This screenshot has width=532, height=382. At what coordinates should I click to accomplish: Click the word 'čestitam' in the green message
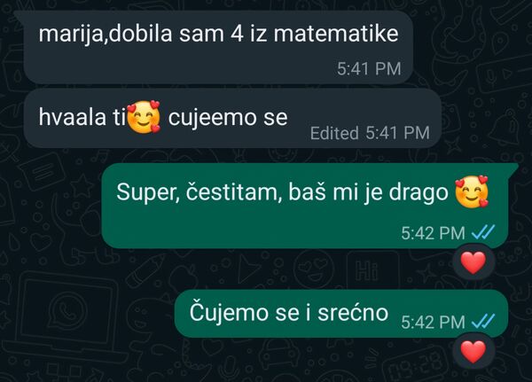coord(234,192)
